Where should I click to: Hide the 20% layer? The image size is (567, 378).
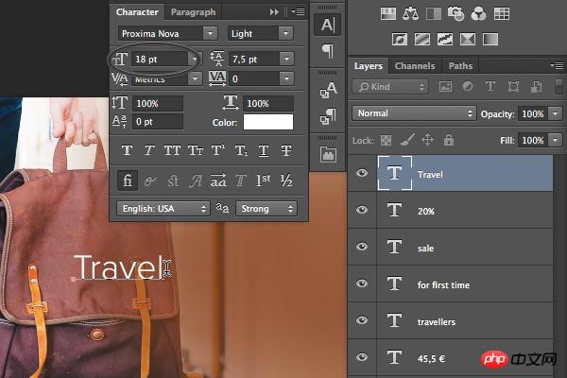362,210
